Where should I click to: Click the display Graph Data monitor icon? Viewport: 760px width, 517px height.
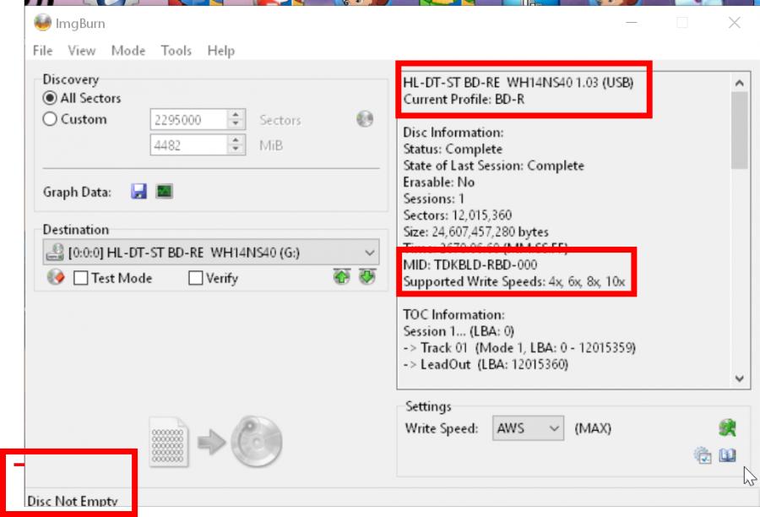coord(165,192)
